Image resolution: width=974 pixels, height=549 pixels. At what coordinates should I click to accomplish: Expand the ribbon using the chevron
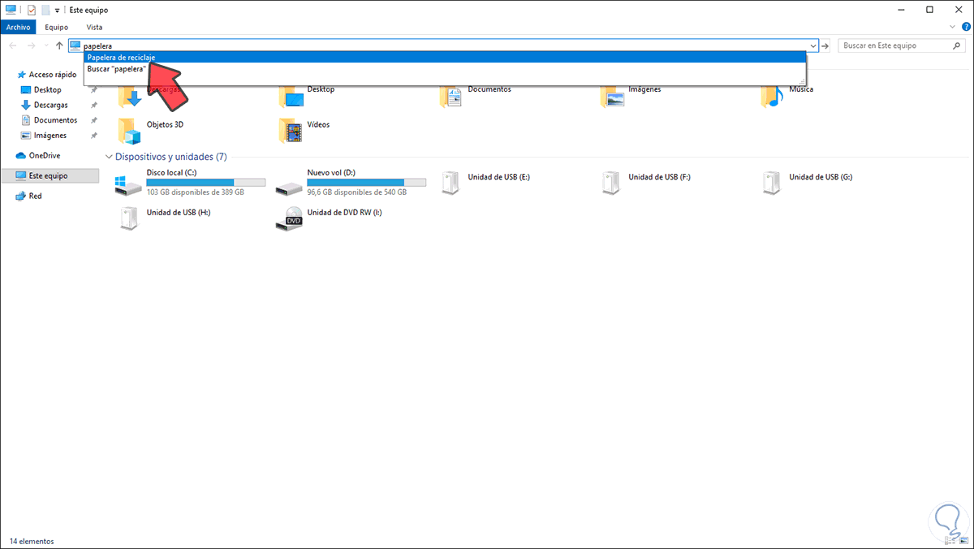click(x=953, y=27)
